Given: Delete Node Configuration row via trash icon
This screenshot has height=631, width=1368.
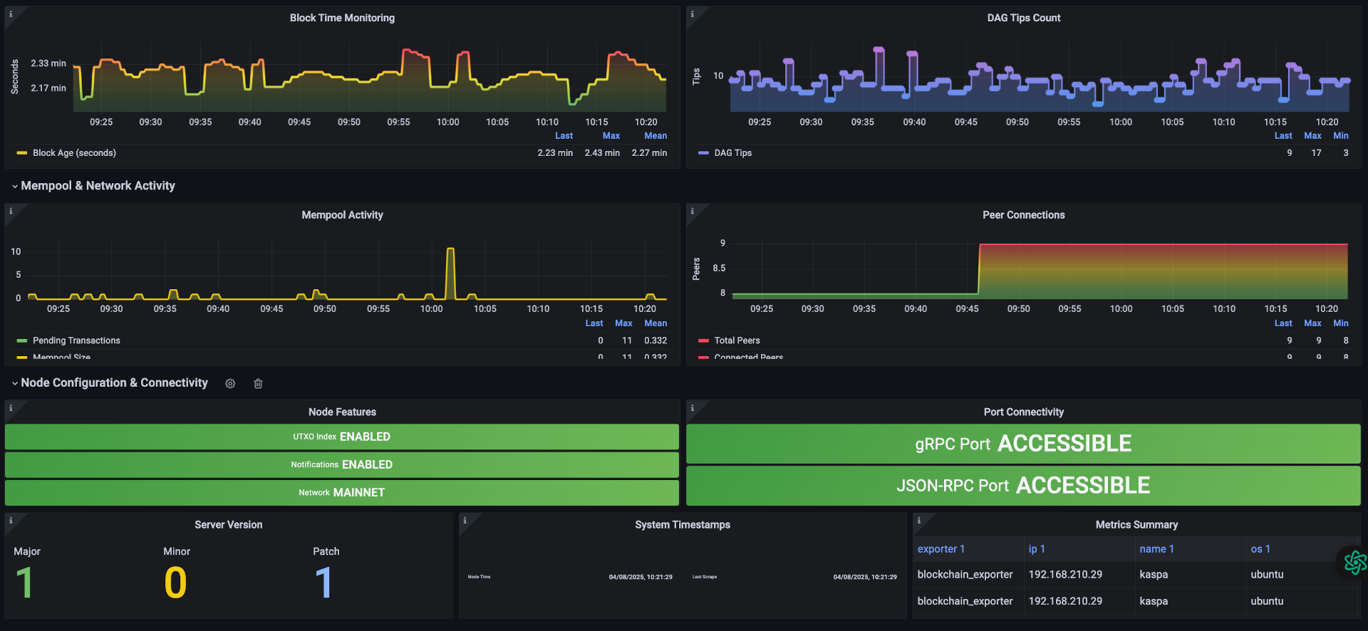Looking at the screenshot, I should pos(258,384).
